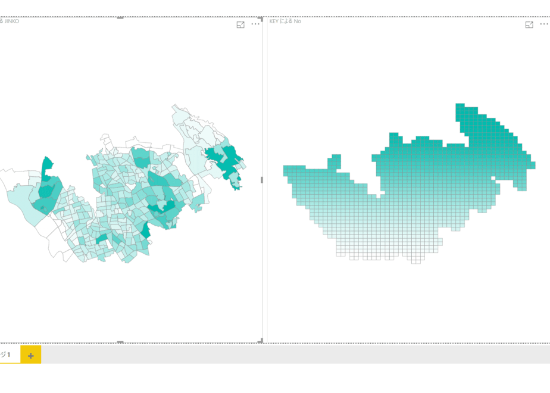This screenshot has height=393, width=550.
Task: Add a new page with the plus button
Action: click(x=31, y=355)
